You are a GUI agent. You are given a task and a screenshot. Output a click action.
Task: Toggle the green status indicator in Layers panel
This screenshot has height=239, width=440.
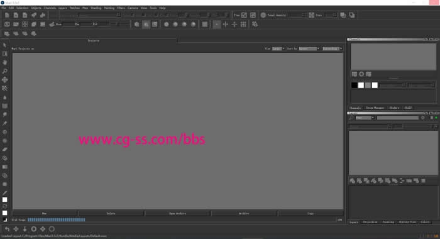pos(436,118)
